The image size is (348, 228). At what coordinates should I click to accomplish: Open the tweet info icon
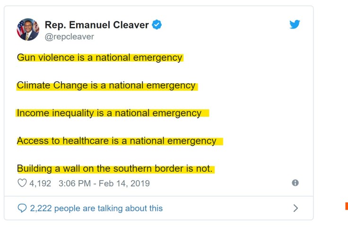tap(295, 183)
